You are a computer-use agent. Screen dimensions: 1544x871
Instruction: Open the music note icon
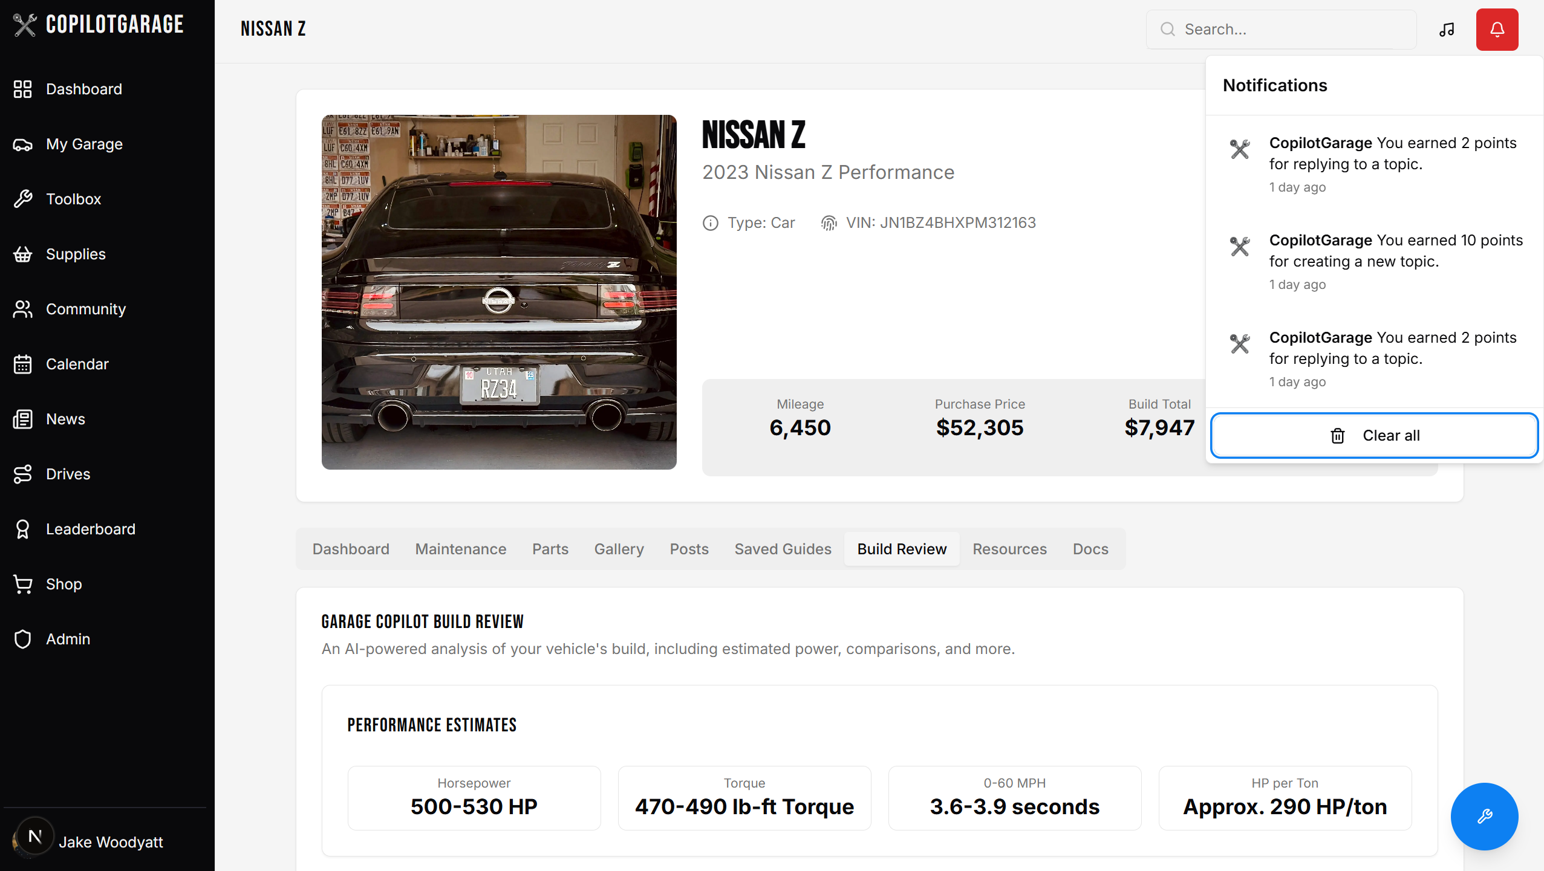pos(1446,30)
